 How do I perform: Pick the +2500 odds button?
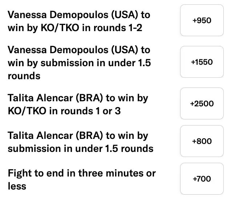point(202,104)
